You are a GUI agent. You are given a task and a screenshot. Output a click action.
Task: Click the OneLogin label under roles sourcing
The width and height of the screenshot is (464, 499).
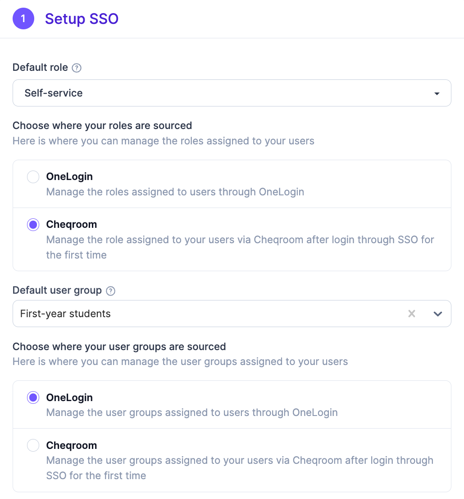69,176
